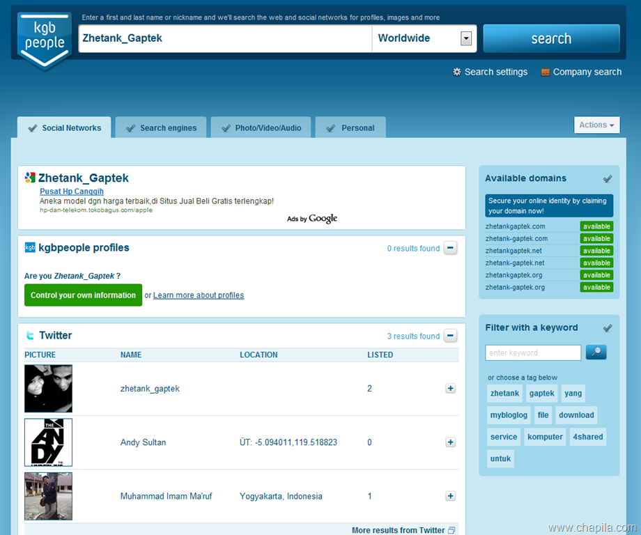Select the 4shared keyword tag
The height and width of the screenshot is (535, 641).
point(588,437)
